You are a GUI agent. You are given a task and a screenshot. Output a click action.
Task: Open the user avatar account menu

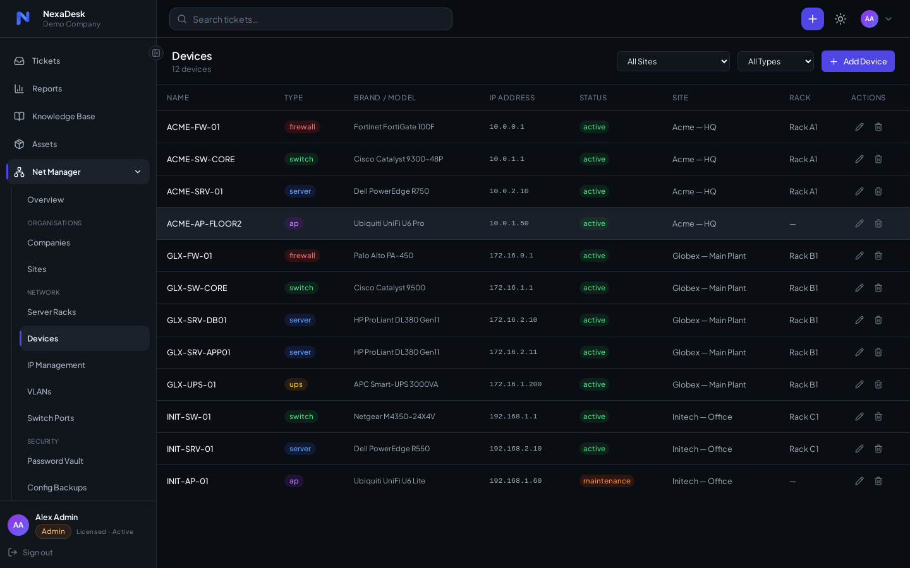tap(877, 19)
